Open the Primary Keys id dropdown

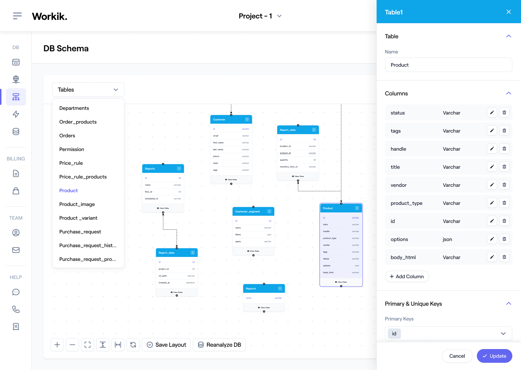click(503, 334)
